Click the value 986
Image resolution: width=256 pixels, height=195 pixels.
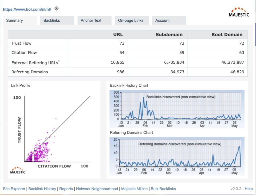[121, 72]
